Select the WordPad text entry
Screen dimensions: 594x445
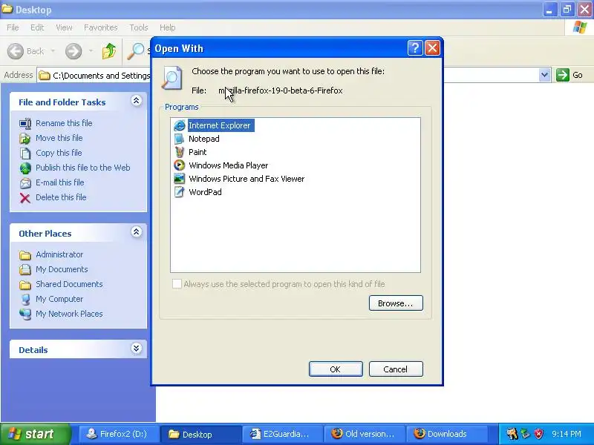tap(205, 192)
